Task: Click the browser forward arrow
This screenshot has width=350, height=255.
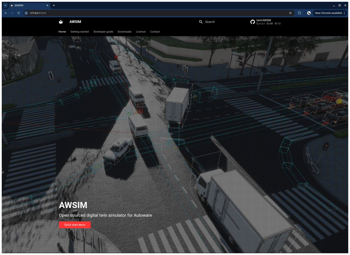Action: (x=12, y=13)
